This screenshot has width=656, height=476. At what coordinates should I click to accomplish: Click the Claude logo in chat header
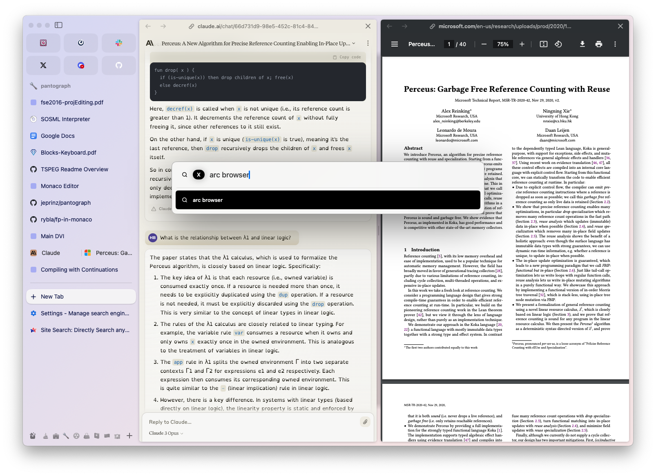coord(150,43)
